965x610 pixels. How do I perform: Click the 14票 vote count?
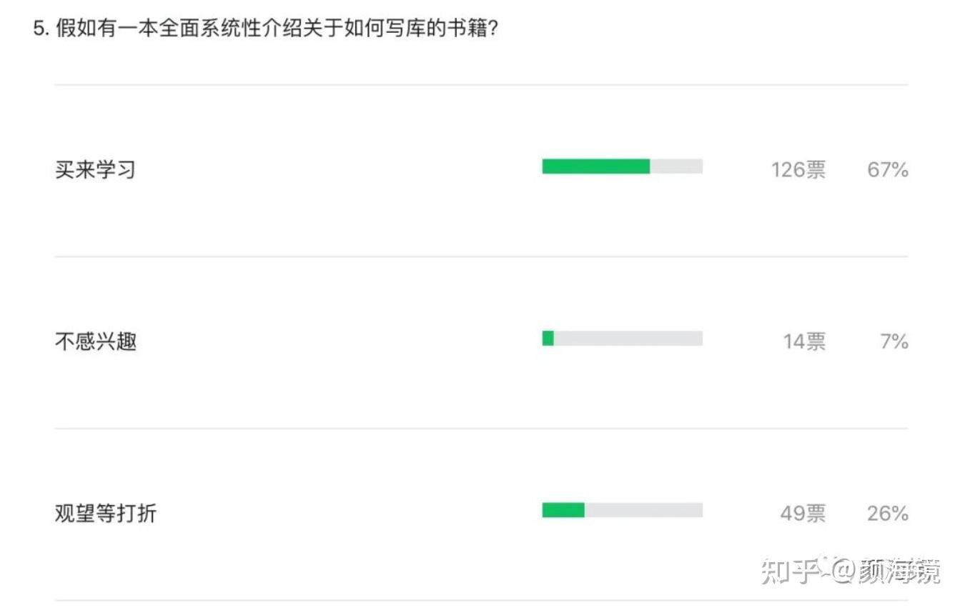pyautogui.click(x=804, y=341)
